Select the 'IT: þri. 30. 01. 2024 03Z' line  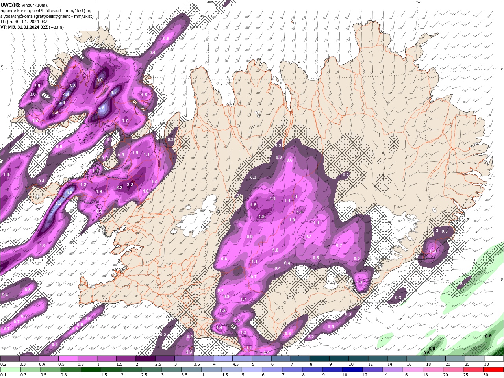pyautogui.click(x=24, y=22)
